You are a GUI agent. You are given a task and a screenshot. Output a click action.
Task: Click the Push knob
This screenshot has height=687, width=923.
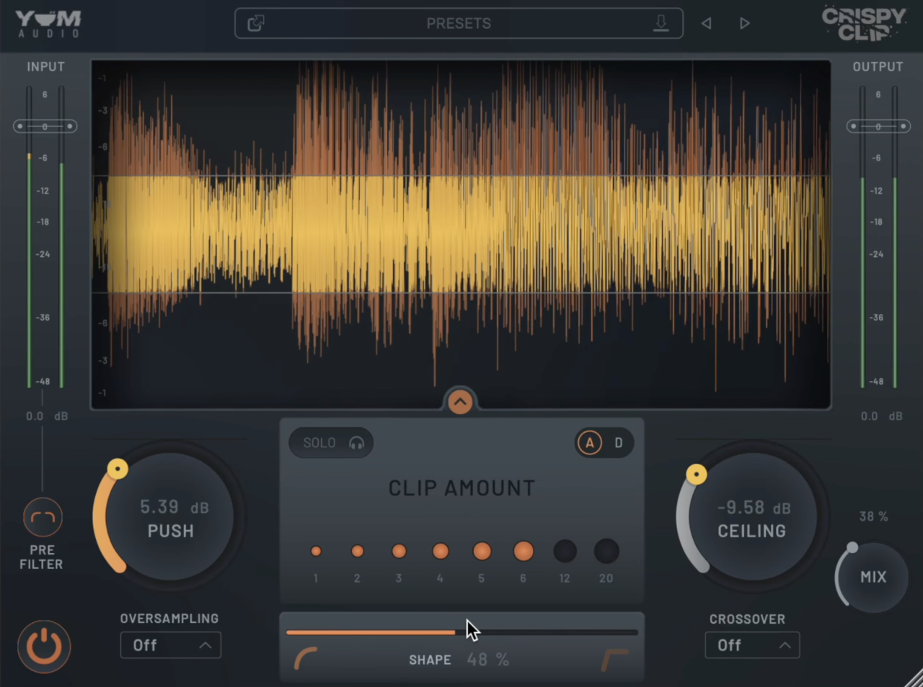(170, 518)
